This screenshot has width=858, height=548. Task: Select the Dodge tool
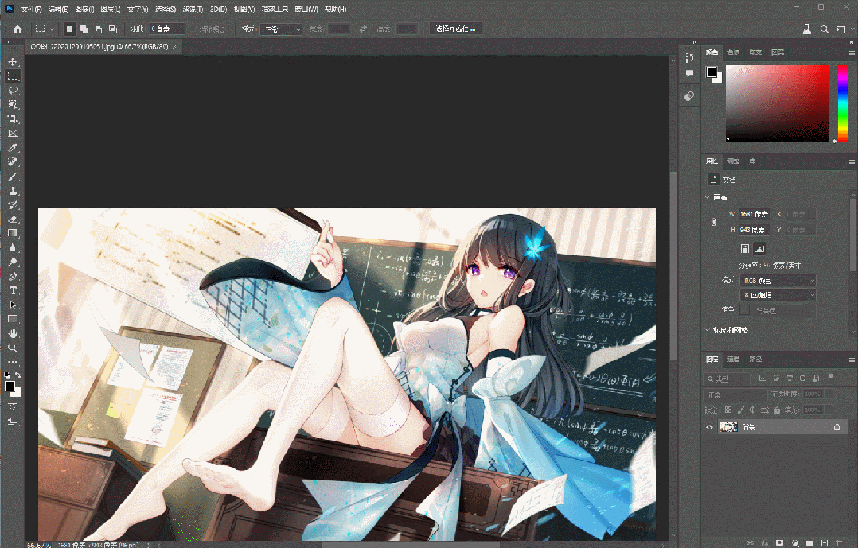(13, 262)
